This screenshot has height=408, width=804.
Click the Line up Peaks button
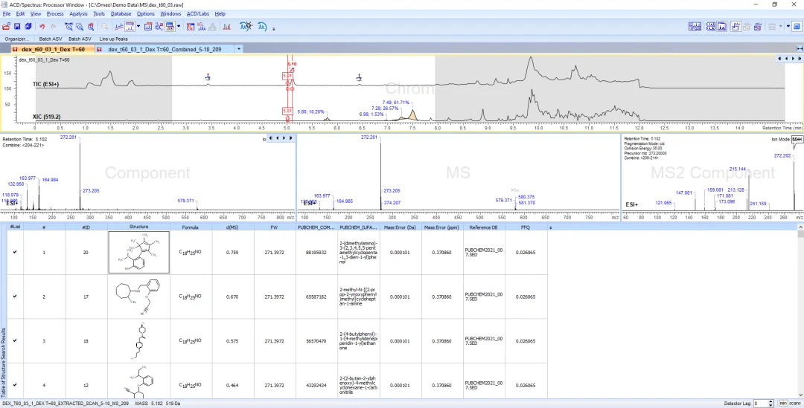coord(113,39)
